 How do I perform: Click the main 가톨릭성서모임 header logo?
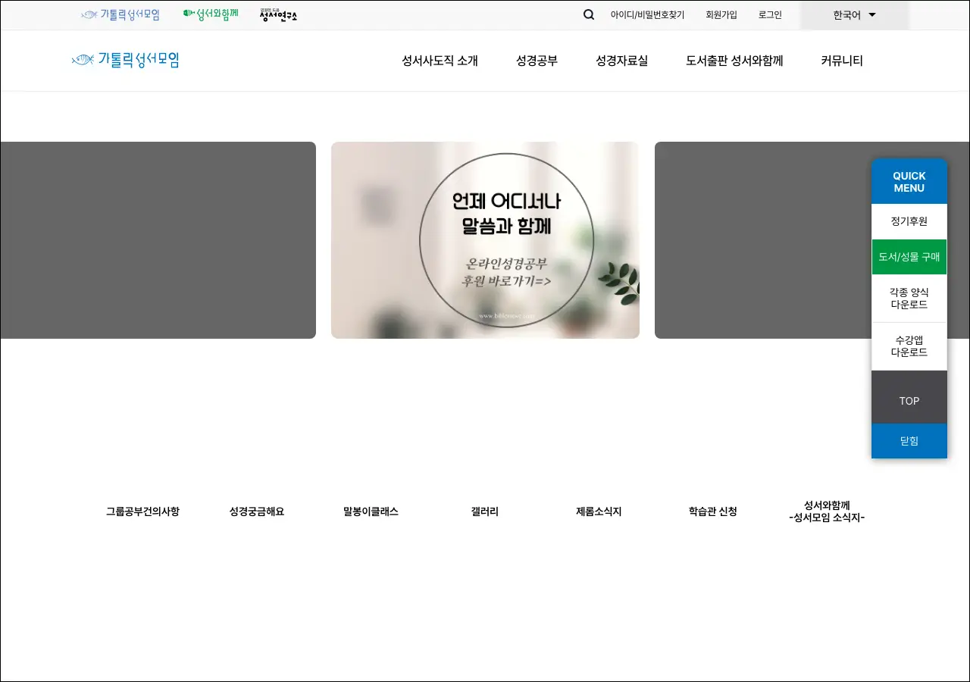(x=126, y=60)
